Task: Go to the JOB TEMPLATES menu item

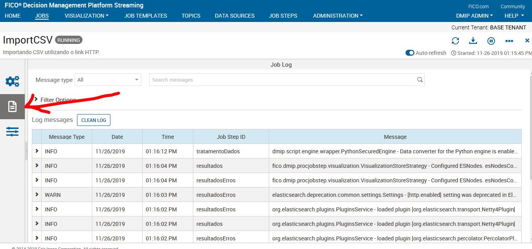Action: pyautogui.click(x=145, y=16)
